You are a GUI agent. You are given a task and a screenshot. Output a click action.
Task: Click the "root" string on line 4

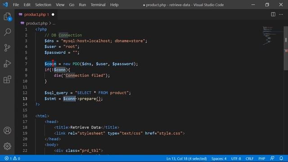pyautogui.click(x=70, y=47)
